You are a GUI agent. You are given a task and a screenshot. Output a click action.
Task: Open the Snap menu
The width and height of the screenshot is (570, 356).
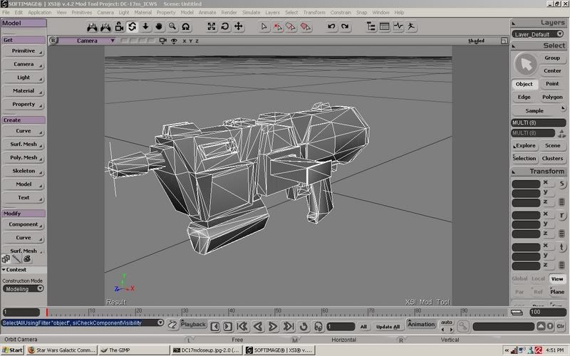[361, 12]
